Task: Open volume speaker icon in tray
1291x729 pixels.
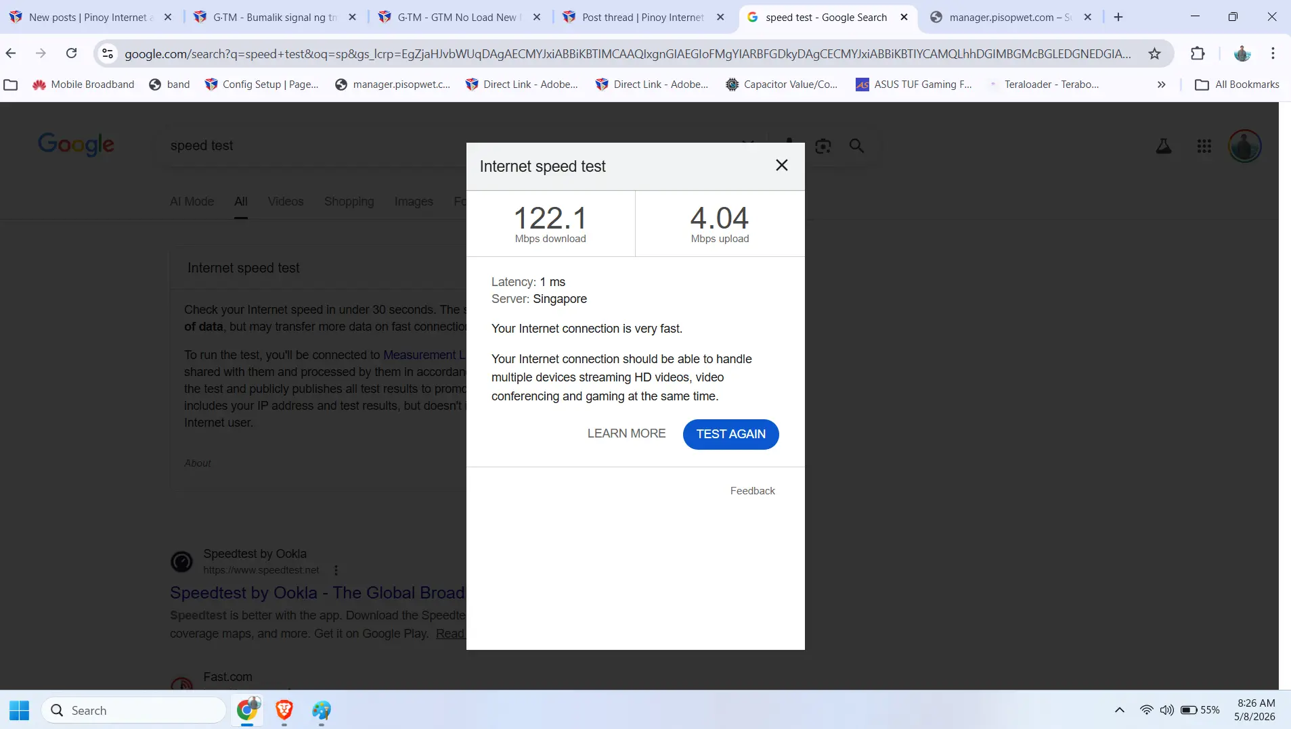Action: click(1166, 710)
